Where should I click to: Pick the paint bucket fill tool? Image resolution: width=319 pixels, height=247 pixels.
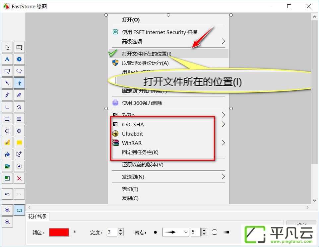7,154
